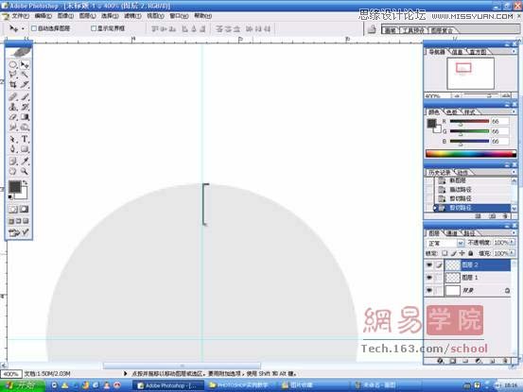Select the Blur tool

tap(13, 127)
